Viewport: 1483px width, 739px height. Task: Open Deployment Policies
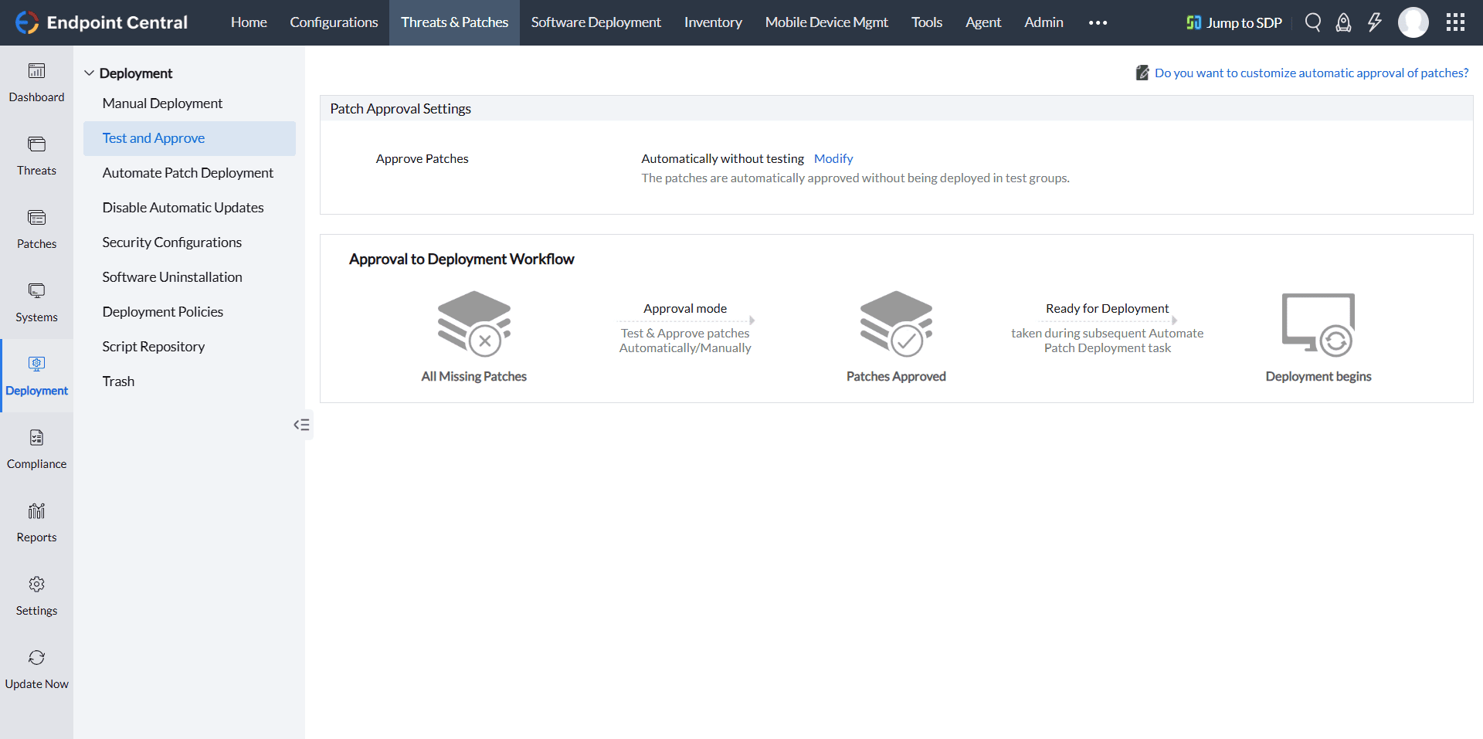click(189, 312)
